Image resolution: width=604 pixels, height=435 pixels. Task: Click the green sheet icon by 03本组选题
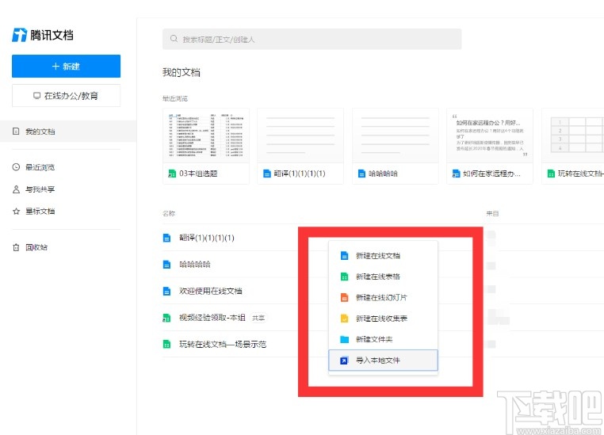172,174
